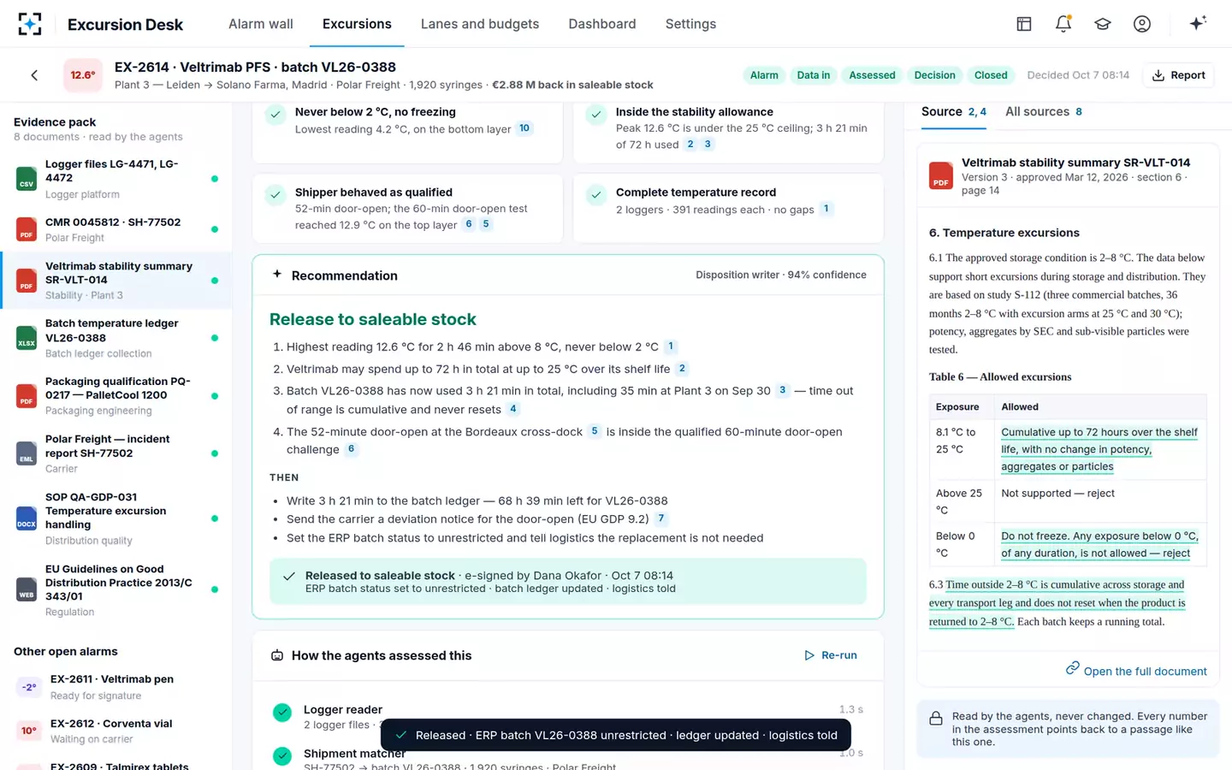Open the full document link
1232x770 pixels.
(1136, 671)
